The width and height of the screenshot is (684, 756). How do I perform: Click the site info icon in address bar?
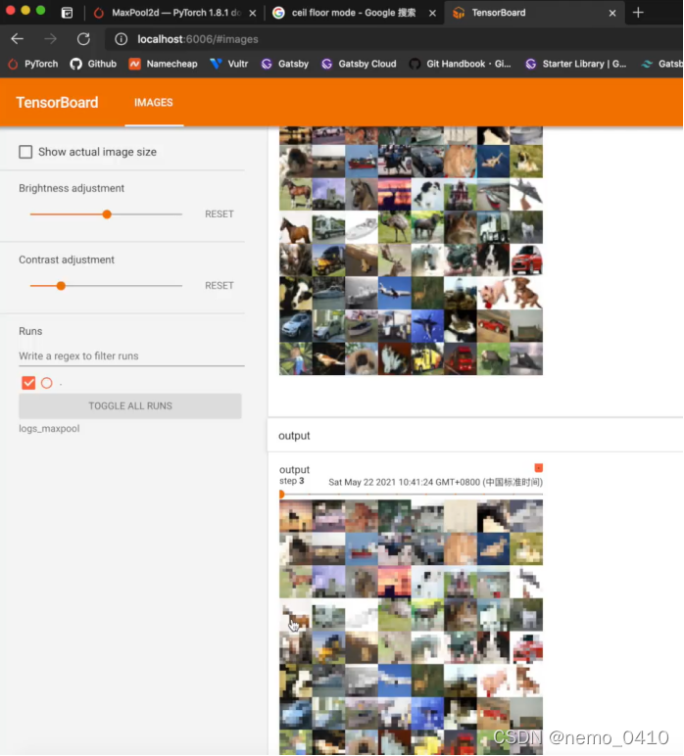point(121,39)
